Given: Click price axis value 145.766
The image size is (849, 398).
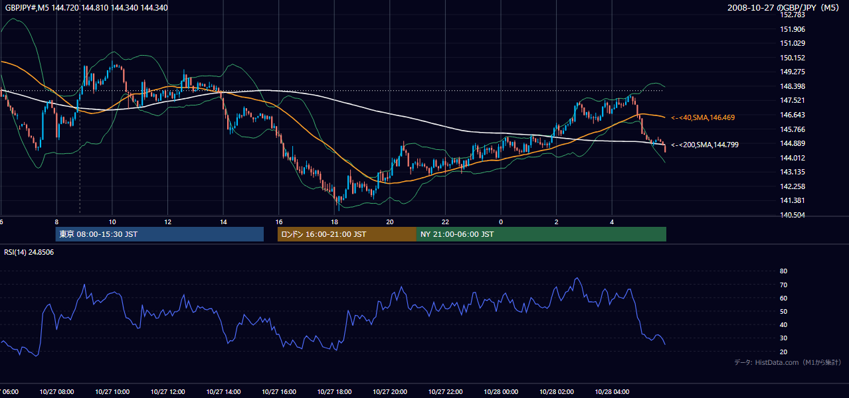Looking at the screenshot, I should 792,129.
